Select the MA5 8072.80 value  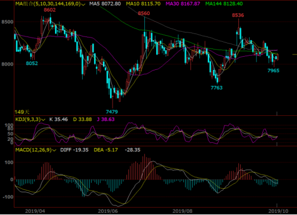(105, 4)
